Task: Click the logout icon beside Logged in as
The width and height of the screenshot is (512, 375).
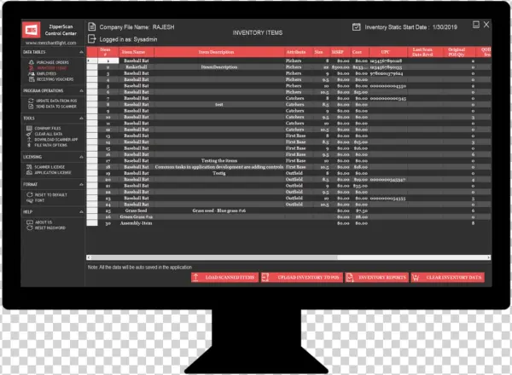Action: tap(92, 39)
